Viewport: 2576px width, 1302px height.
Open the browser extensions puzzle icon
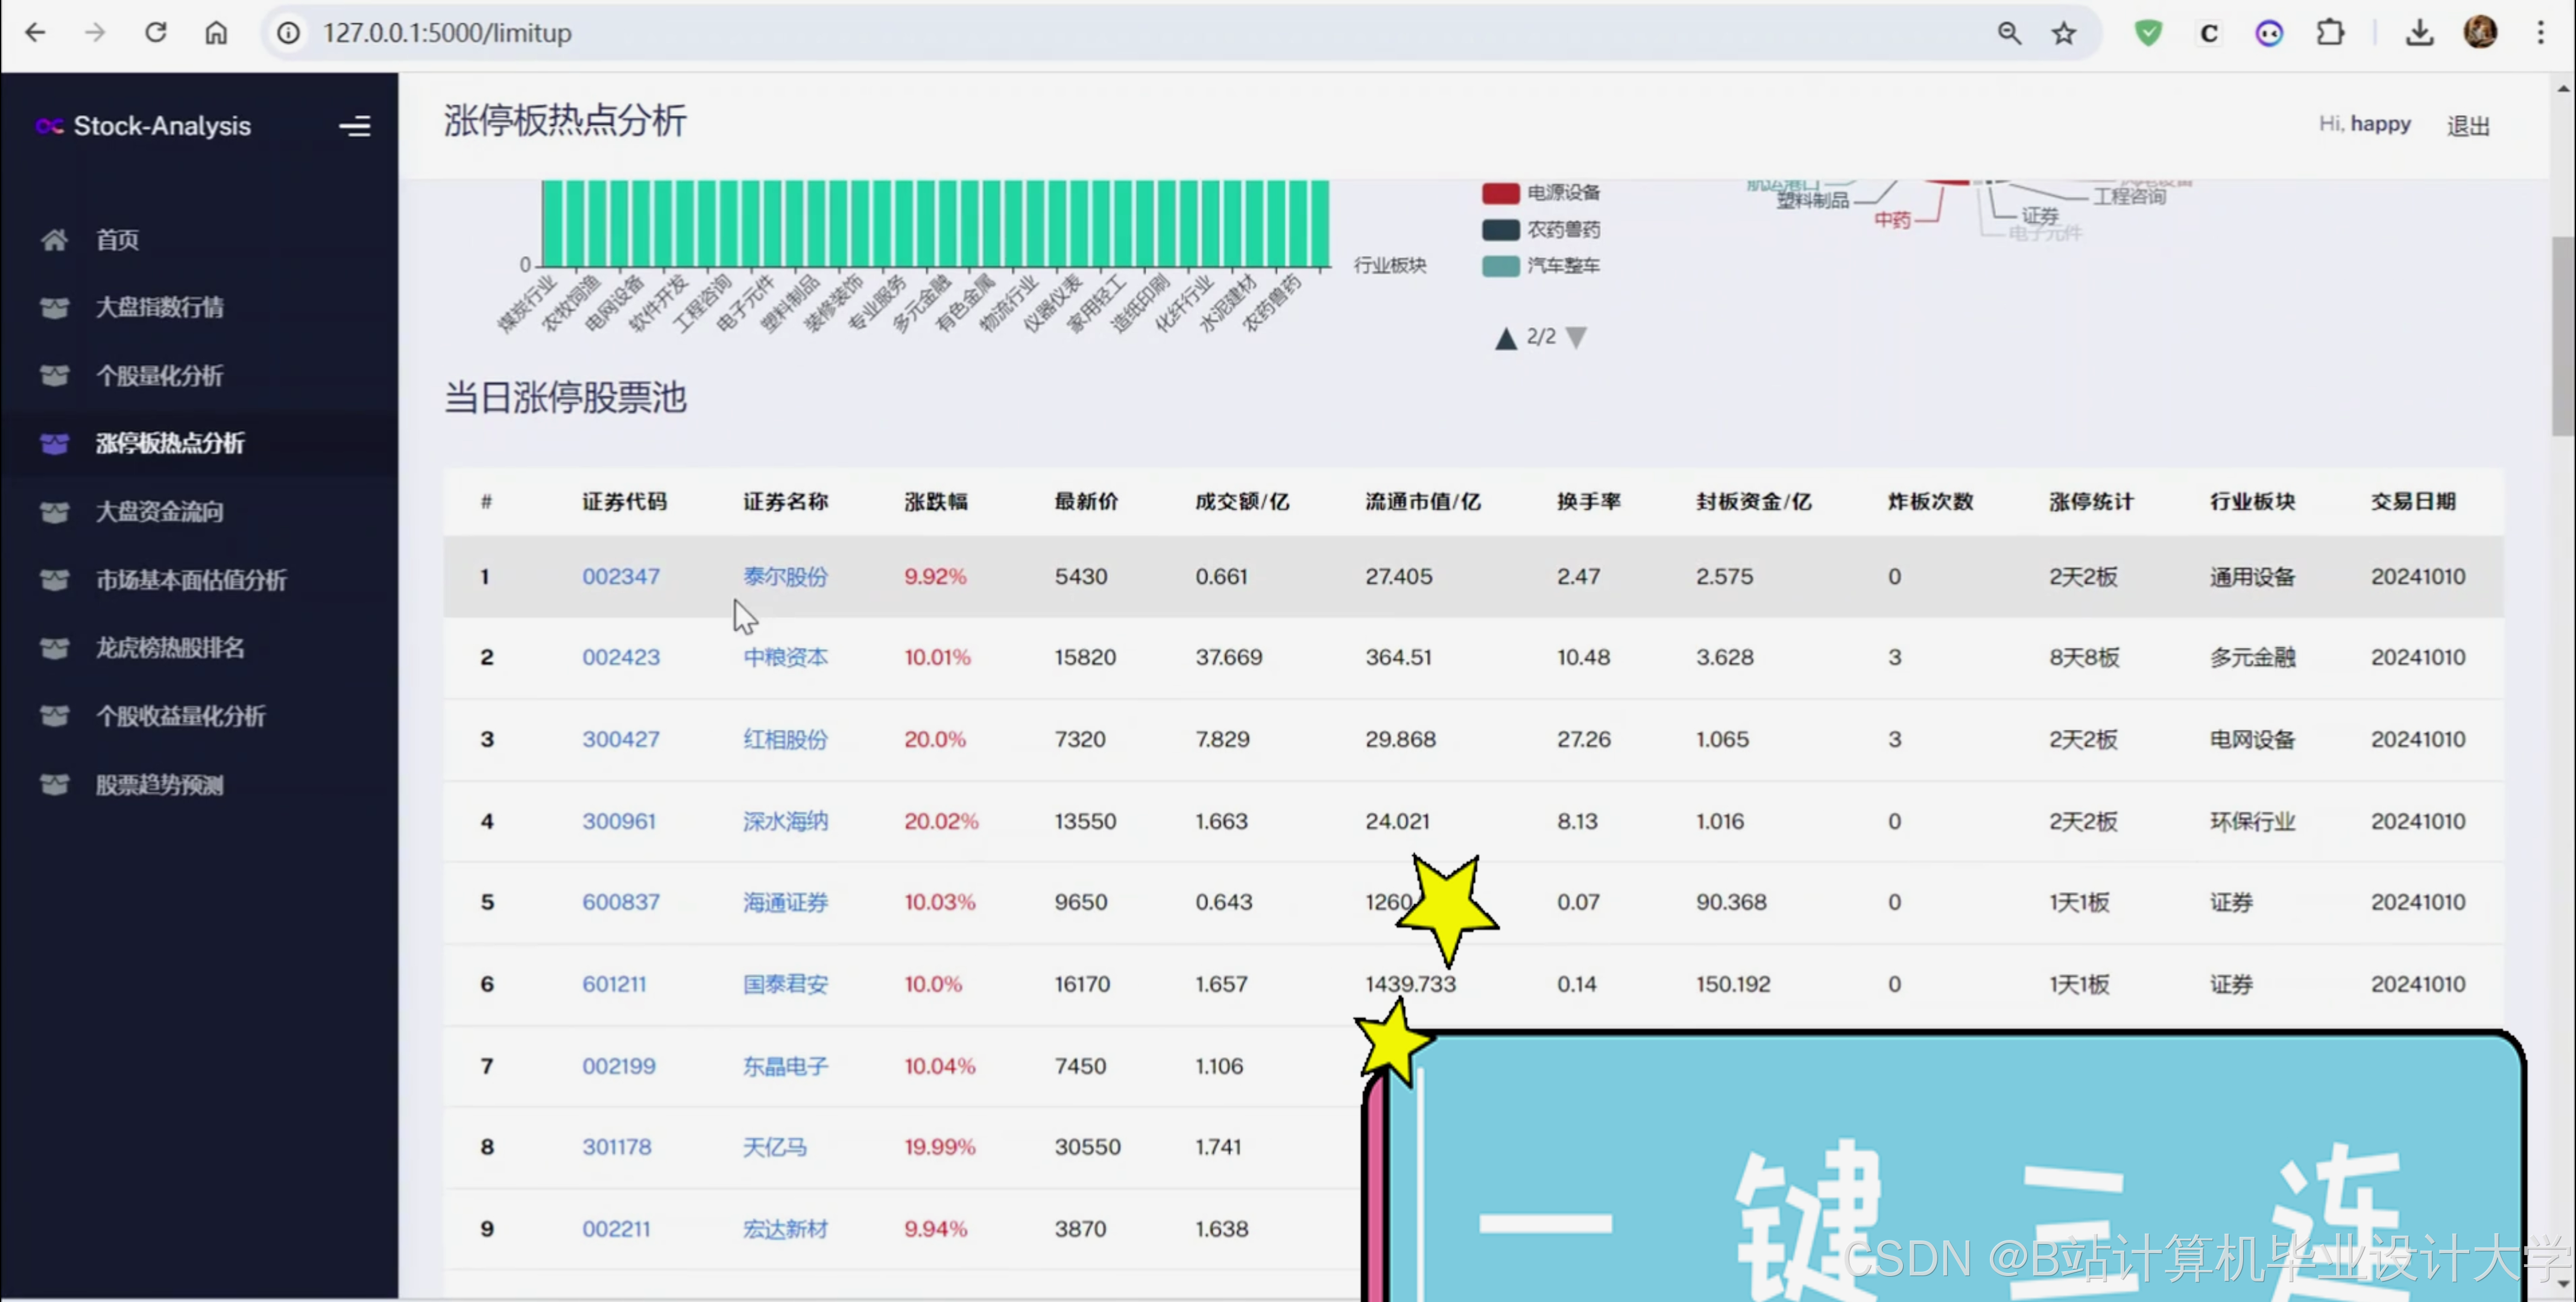(2330, 33)
